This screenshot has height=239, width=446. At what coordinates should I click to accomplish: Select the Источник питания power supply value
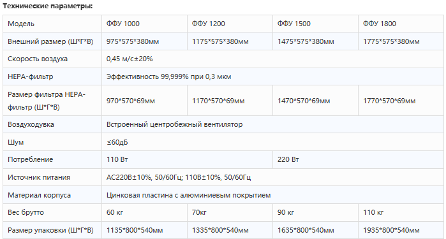(x=273, y=177)
